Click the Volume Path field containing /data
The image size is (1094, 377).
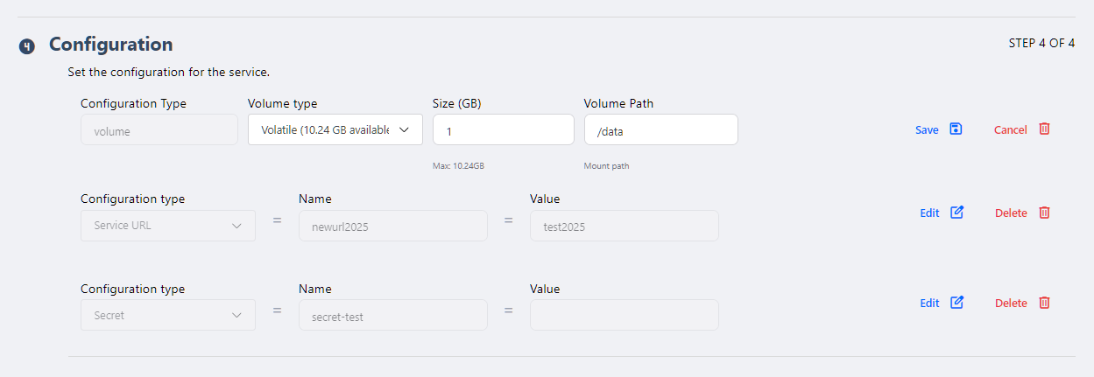coord(660,130)
